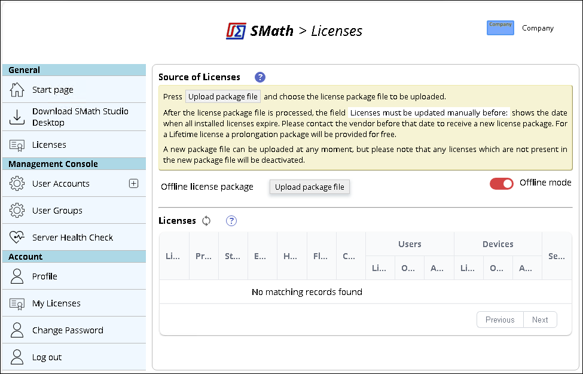The width and height of the screenshot is (583, 374).
Task: Toggle the Offline mode switch
Action: [x=501, y=184]
